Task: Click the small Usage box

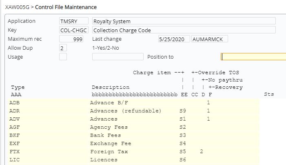Action: pos(63,57)
